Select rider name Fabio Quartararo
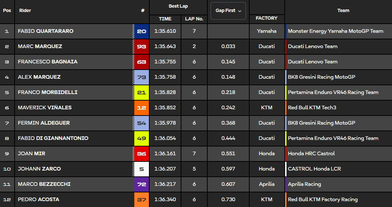The image size is (392, 207). pyautogui.click(x=46, y=31)
